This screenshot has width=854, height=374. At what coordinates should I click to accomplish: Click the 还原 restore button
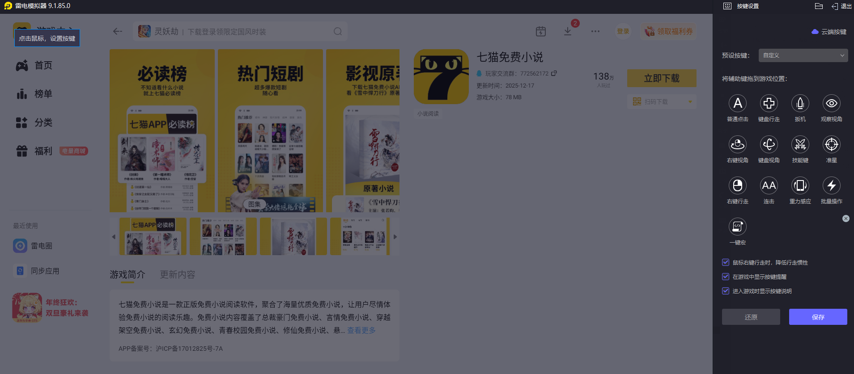point(751,317)
